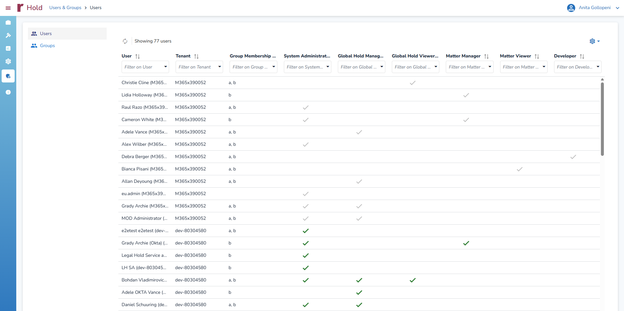Image resolution: width=624 pixels, height=311 pixels.
Task: Sort the table by Tenant column
Action: 196,56
